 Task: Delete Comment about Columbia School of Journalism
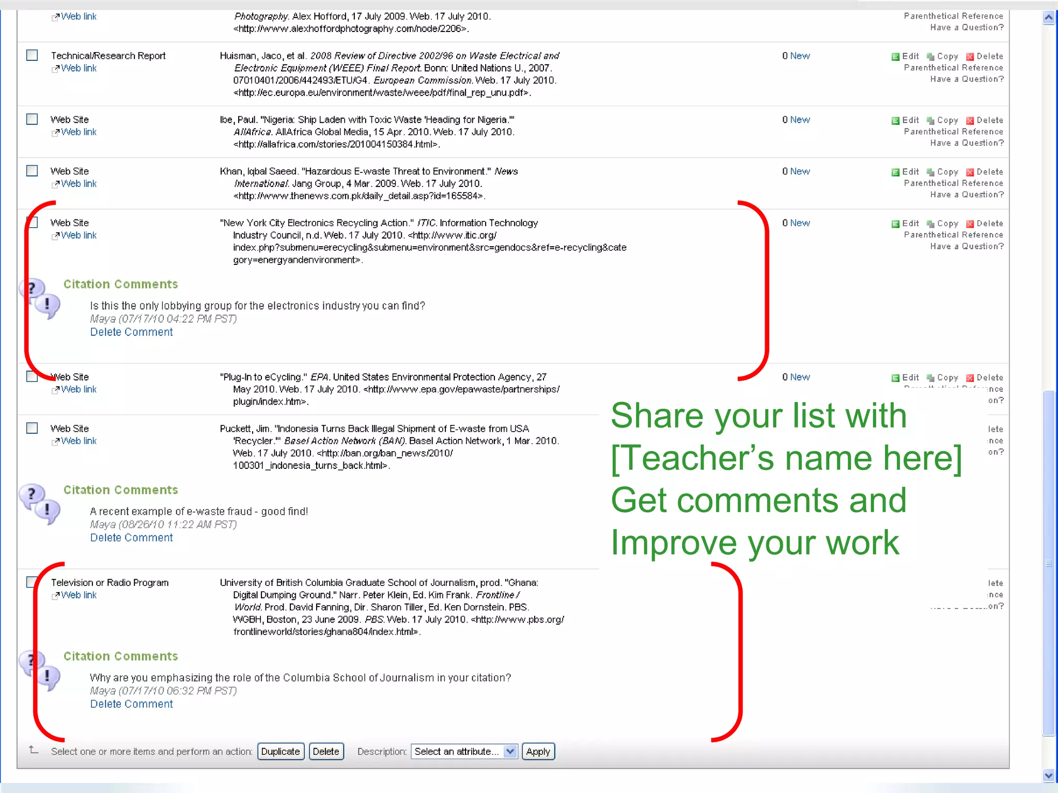click(x=131, y=704)
